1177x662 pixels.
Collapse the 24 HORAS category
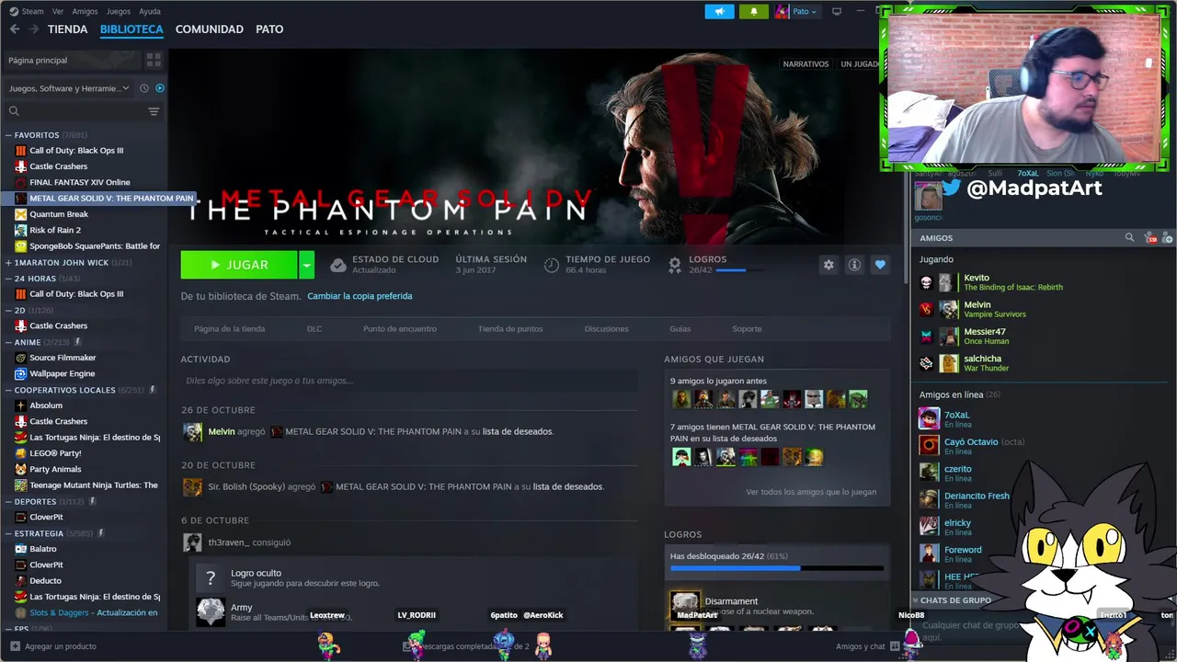tap(8, 278)
